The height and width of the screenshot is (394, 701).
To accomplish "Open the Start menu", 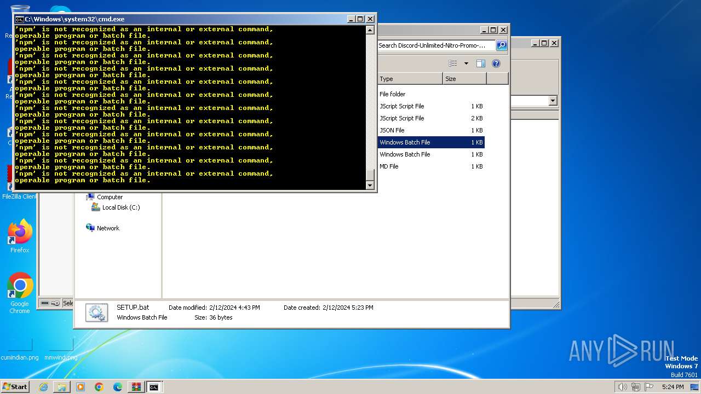I will tap(15, 387).
